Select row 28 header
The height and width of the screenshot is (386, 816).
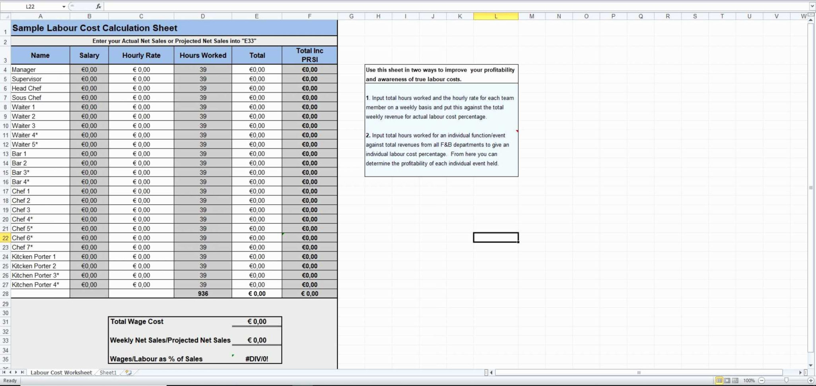pyautogui.click(x=5, y=294)
